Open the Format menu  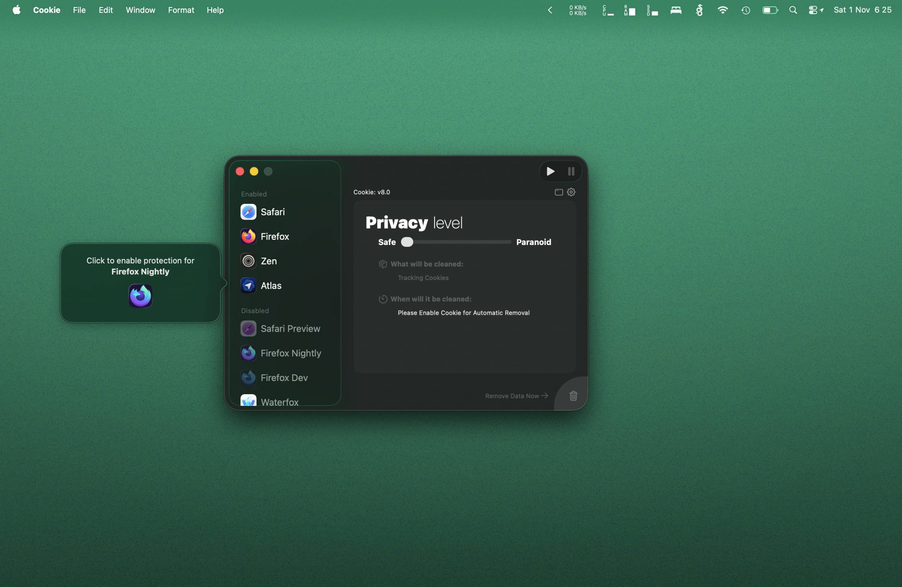tap(181, 10)
